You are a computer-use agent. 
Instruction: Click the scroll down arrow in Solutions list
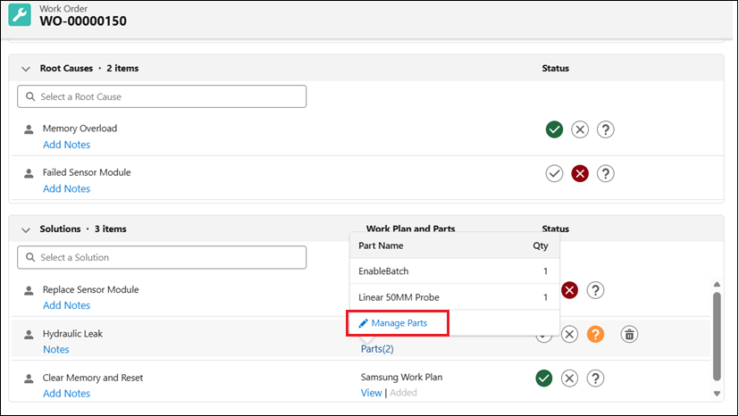pos(717,394)
